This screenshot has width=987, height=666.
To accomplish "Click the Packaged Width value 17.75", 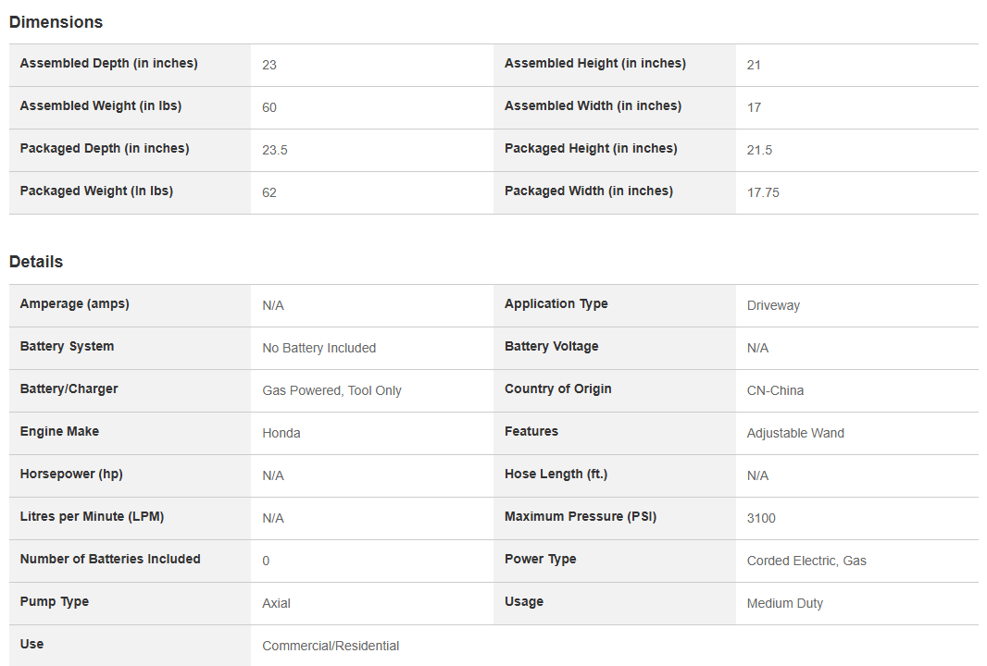I will pyautogui.click(x=763, y=192).
